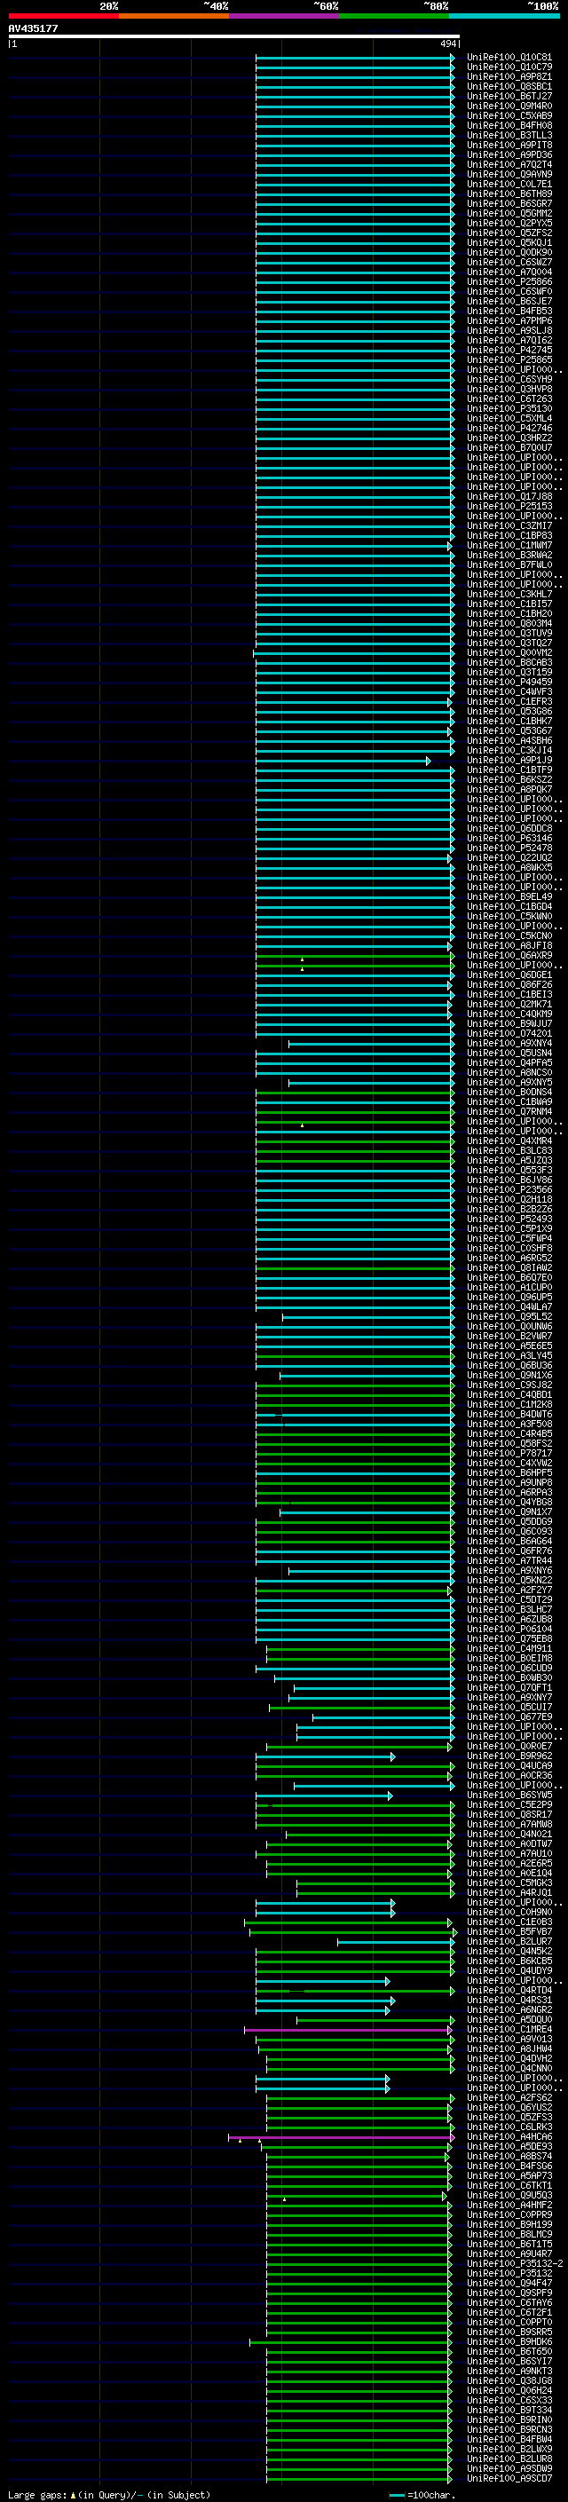Select hit UniRef100_A7PMP6
This screenshot has width=568, height=2502.
(509, 320)
